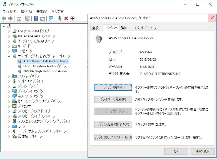The height and width of the screenshot is (159, 217).
Task: Click the IDE ATA/ATAPI controller icon
Action: click(x=14, y=36)
